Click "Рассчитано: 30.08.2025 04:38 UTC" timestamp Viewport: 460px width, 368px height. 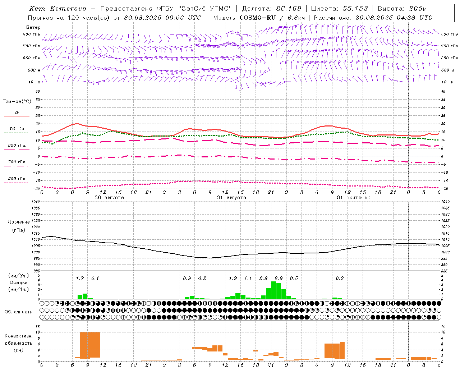click(x=373, y=18)
